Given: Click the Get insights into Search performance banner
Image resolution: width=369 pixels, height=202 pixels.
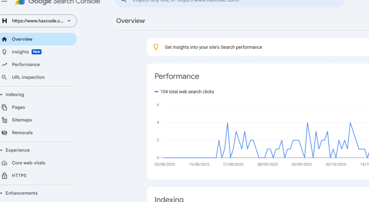Looking at the screenshot, I should [213, 47].
